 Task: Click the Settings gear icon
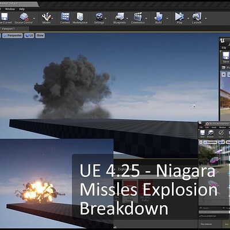pyautogui.click(x=99, y=17)
